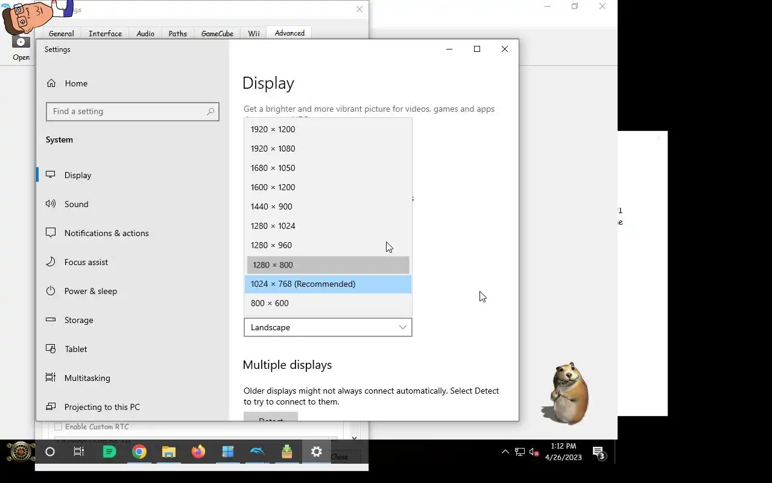Switch to Audio tab in Dolphin settings
Image resolution: width=772 pixels, height=483 pixels.
click(145, 34)
